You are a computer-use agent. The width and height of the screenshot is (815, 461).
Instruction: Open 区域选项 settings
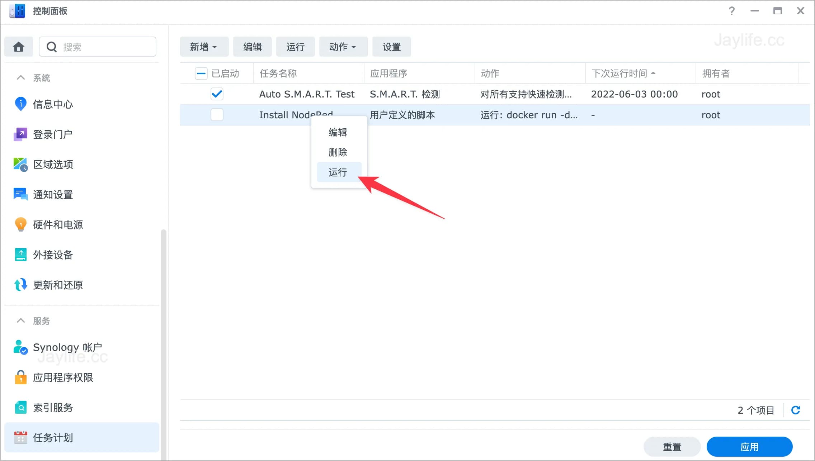pyautogui.click(x=53, y=165)
